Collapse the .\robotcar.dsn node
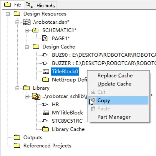 (17, 22)
